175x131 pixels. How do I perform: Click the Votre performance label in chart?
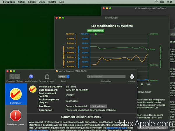click(96, 31)
